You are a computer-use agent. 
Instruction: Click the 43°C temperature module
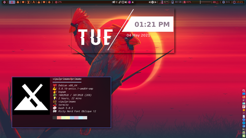pos(164,2)
